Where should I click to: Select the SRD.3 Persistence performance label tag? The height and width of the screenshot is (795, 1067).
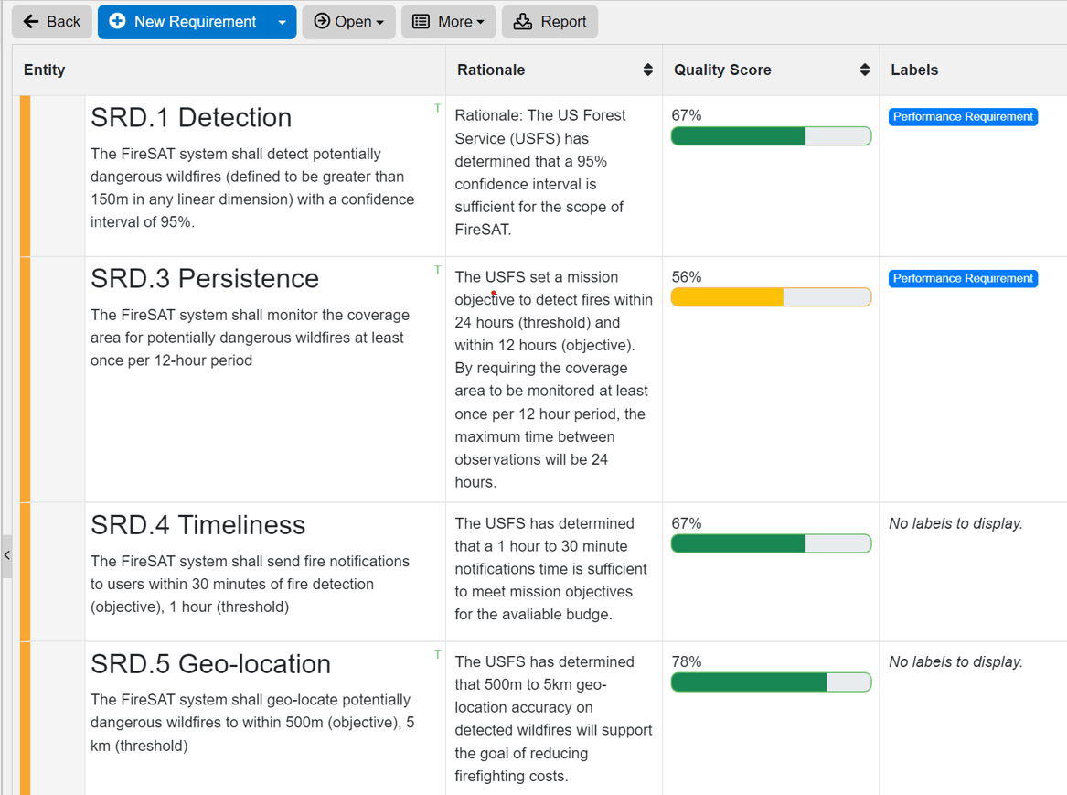[963, 279]
